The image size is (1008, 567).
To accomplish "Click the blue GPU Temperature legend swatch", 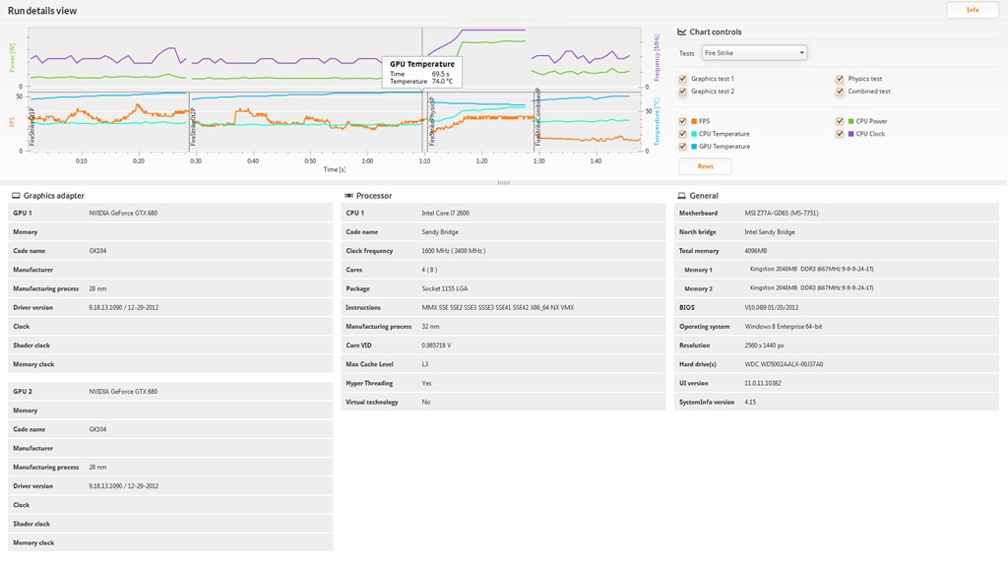I will coord(694,147).
